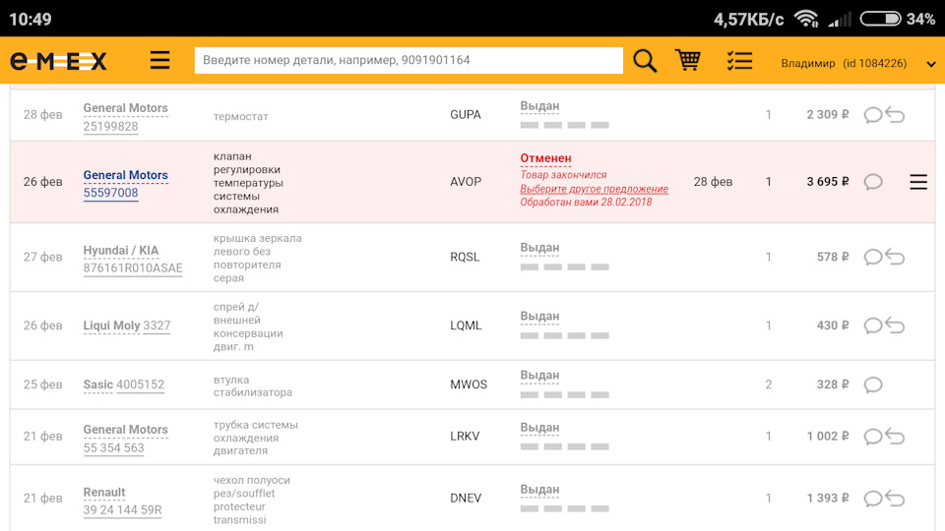Open row menu for the cancelled 55597008 order
Image resolution: width=945 pixels, height=531 pixels.
coord(918,182)
